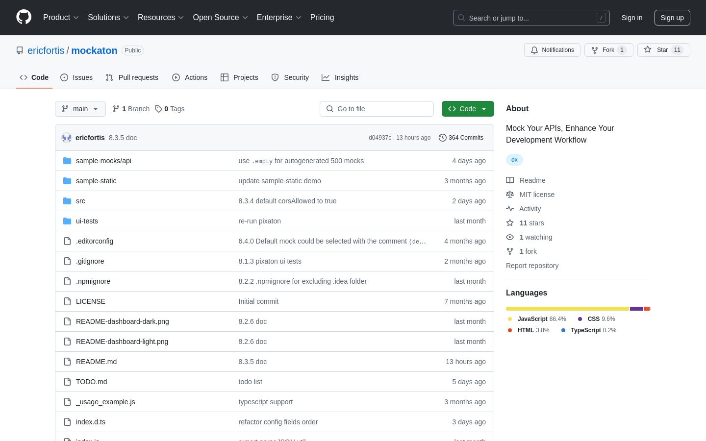706x441 pixels.
Task: Click the Pricing link
Action: [322, 17]
